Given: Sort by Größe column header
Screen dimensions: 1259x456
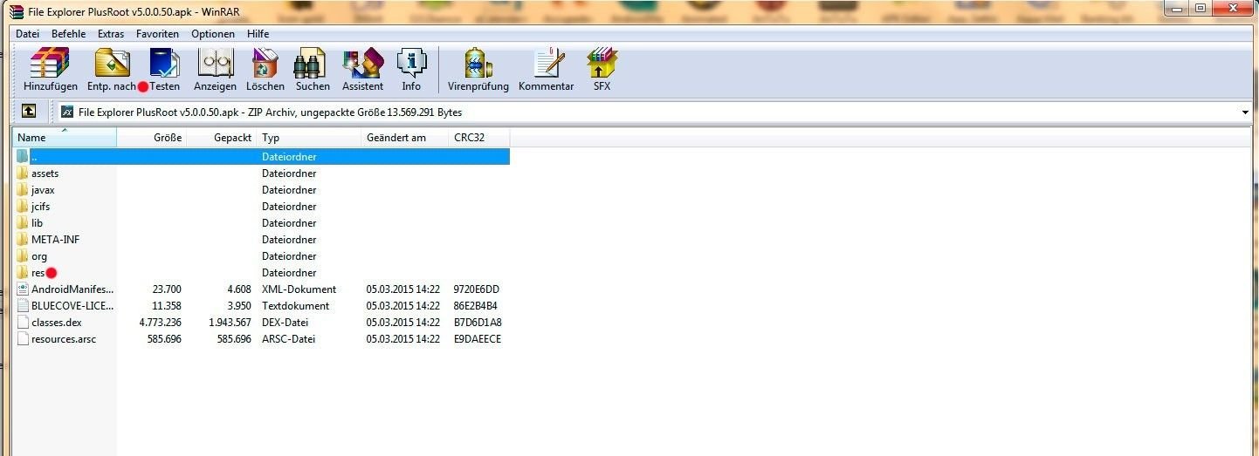Looking at the screenshot, I should click(152, 138).
